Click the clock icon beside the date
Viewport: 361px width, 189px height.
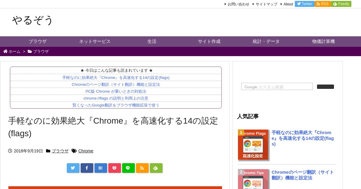click(x=10, y=151)
